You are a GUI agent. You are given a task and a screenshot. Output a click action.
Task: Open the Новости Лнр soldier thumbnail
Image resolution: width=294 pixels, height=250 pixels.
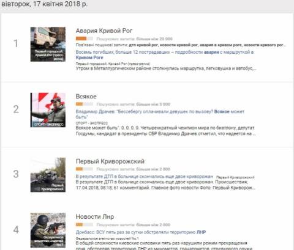click(x=48, y=230)
